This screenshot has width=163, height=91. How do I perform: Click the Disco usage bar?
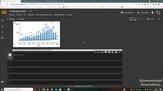(x=137, y=20)
